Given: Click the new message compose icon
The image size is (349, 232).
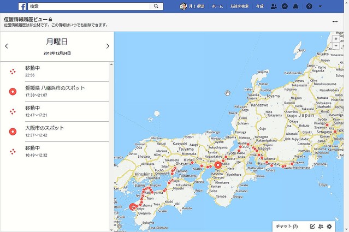Looking at the screenshot, I should 312,227.
